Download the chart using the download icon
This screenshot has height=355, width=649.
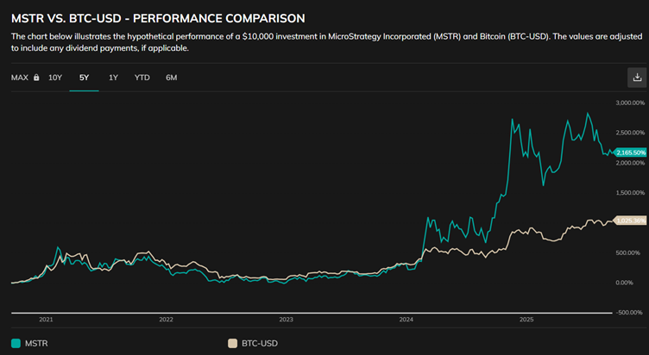[637, 78]
